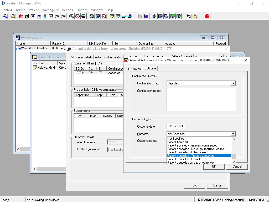
Task: Open the Help menu
Action: click(110, 10)
